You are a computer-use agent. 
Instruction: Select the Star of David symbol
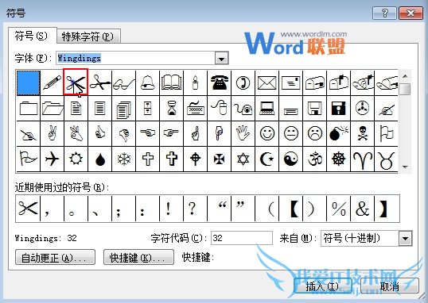click(x=243, y=159)
